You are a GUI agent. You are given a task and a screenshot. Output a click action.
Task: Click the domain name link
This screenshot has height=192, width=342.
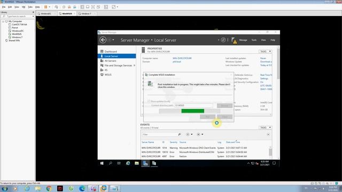point(177,62)
